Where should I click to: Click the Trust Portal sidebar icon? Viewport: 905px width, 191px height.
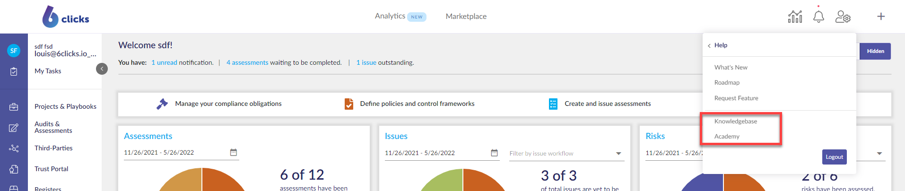coord(14,169)
